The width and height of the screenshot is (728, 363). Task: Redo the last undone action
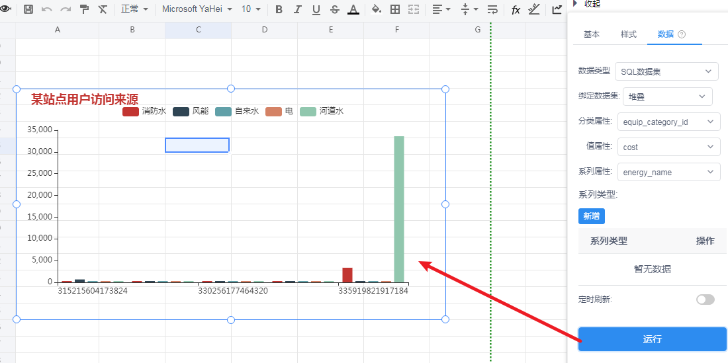[x=66, y=9]
